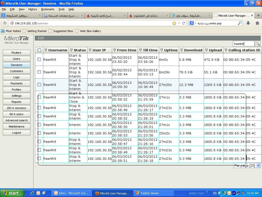This screenshot has width=262, height=197.
Task: Click the volume icon in system tray
Action: [243, 193]
